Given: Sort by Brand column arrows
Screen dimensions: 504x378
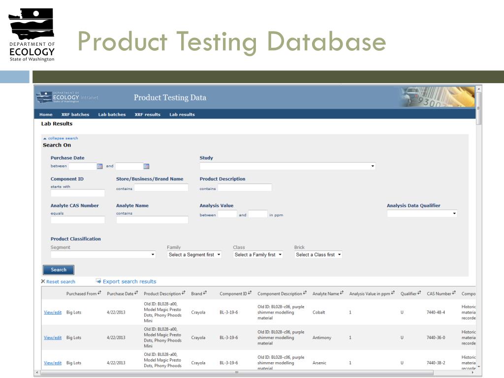Looking at the screenshot, I should coord(205,293).
